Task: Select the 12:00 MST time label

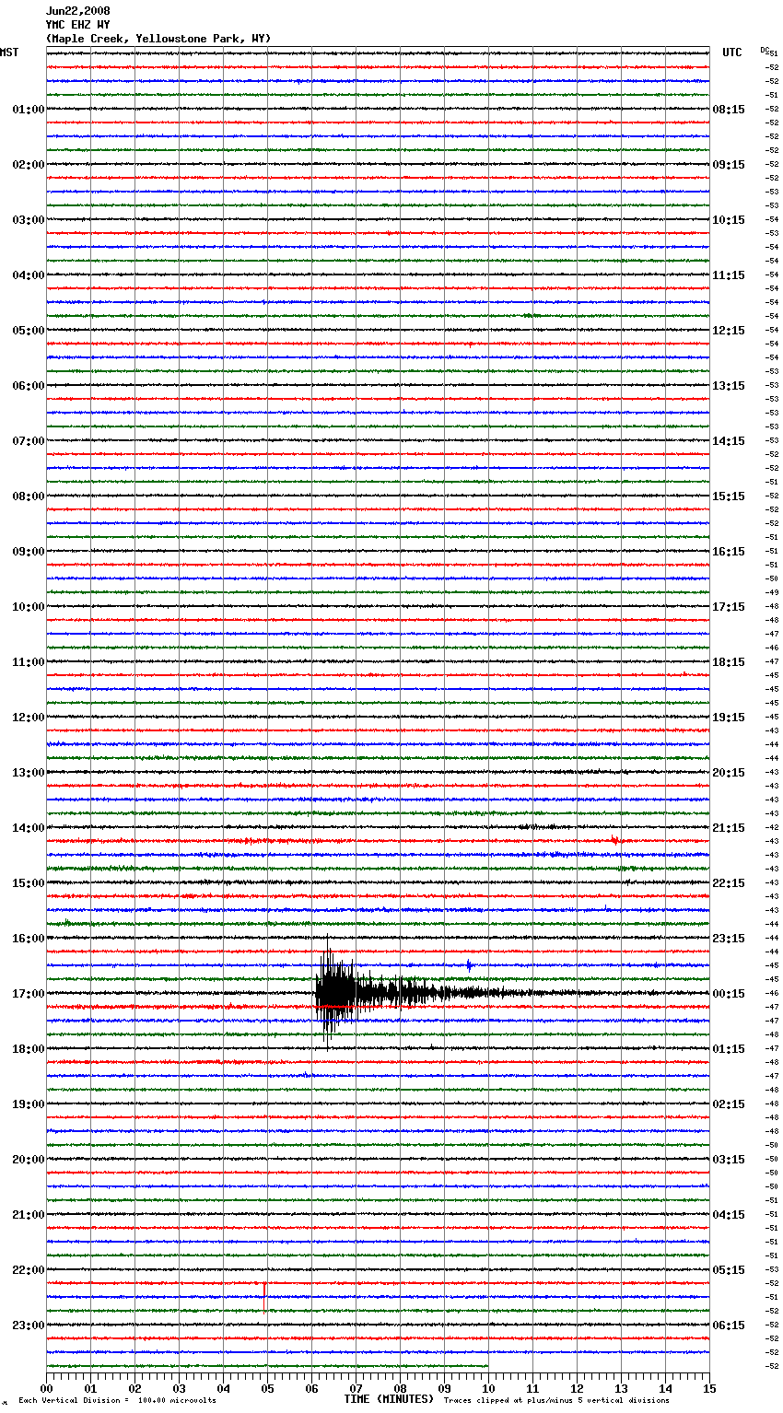Action: pyautogui.click(x=29, y=718)
